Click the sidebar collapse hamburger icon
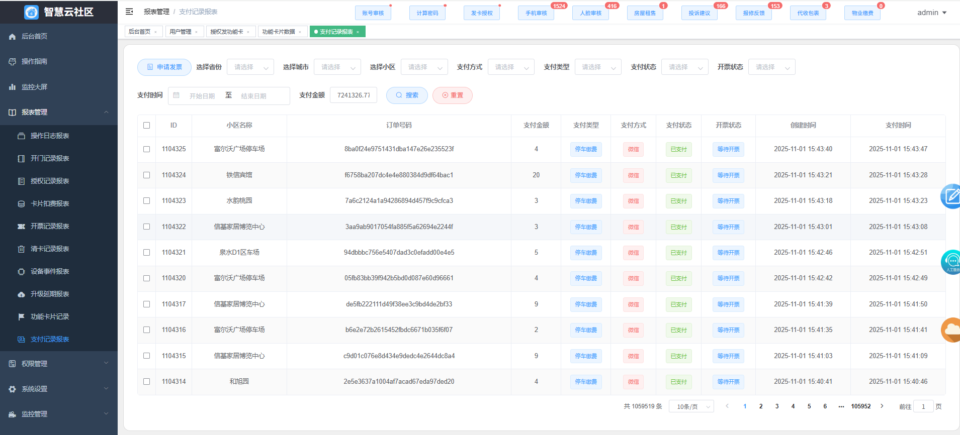Image resolution: width=960 pixels, height=435 pixels. tap(129, 12)
